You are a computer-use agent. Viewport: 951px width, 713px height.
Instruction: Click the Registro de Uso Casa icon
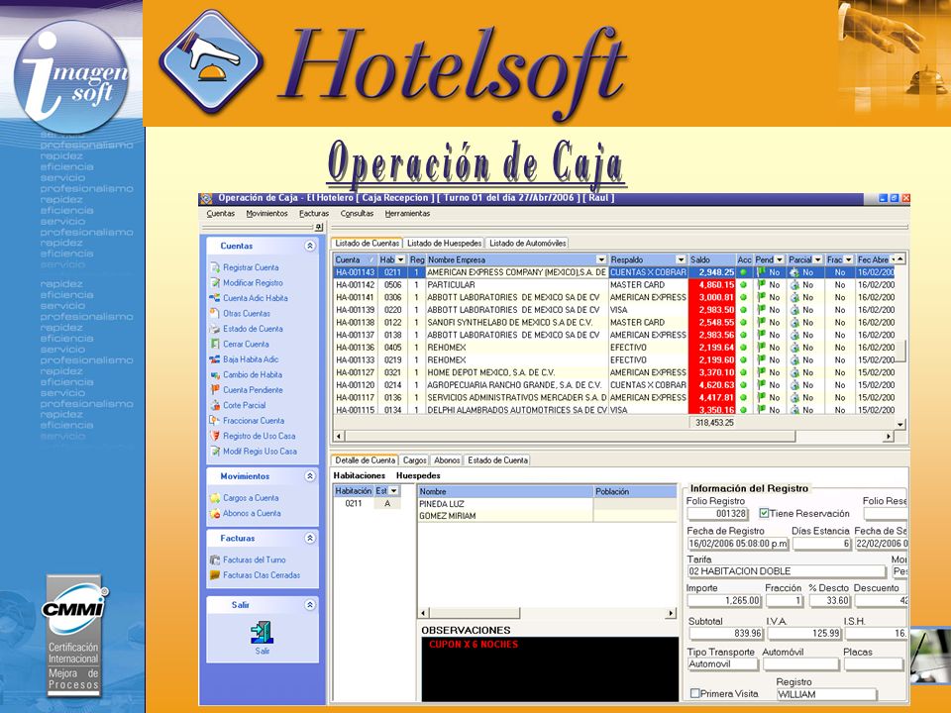pyautogui.click(x=215, y=436)
